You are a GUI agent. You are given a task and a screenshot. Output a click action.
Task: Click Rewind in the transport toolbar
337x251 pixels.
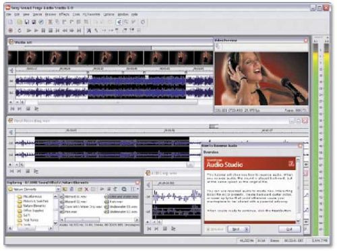[65, 30]
